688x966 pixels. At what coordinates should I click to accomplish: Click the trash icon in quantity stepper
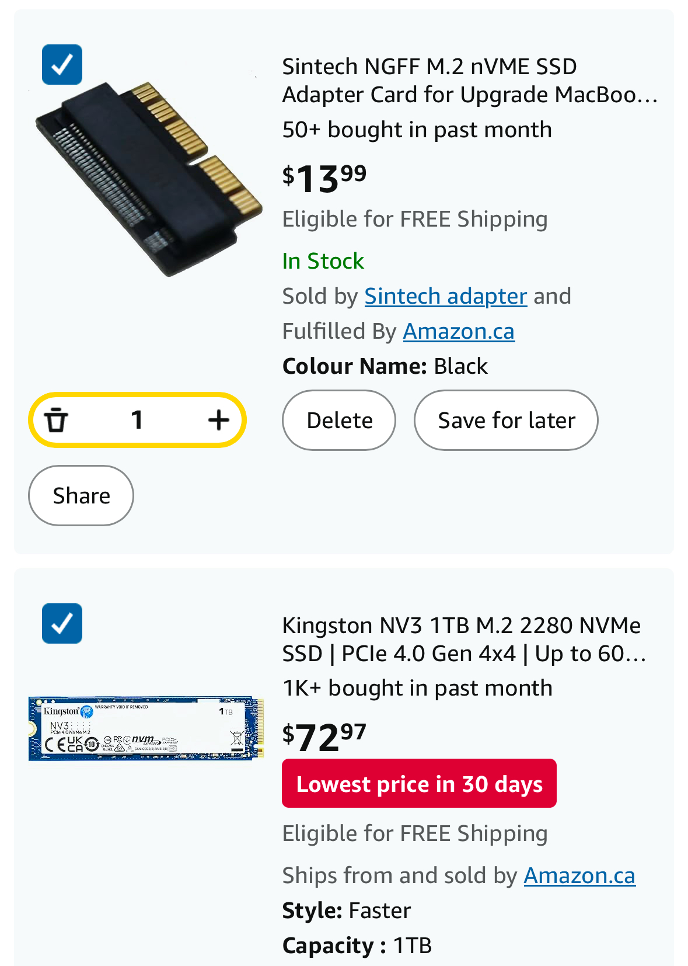tap(56, 420)
